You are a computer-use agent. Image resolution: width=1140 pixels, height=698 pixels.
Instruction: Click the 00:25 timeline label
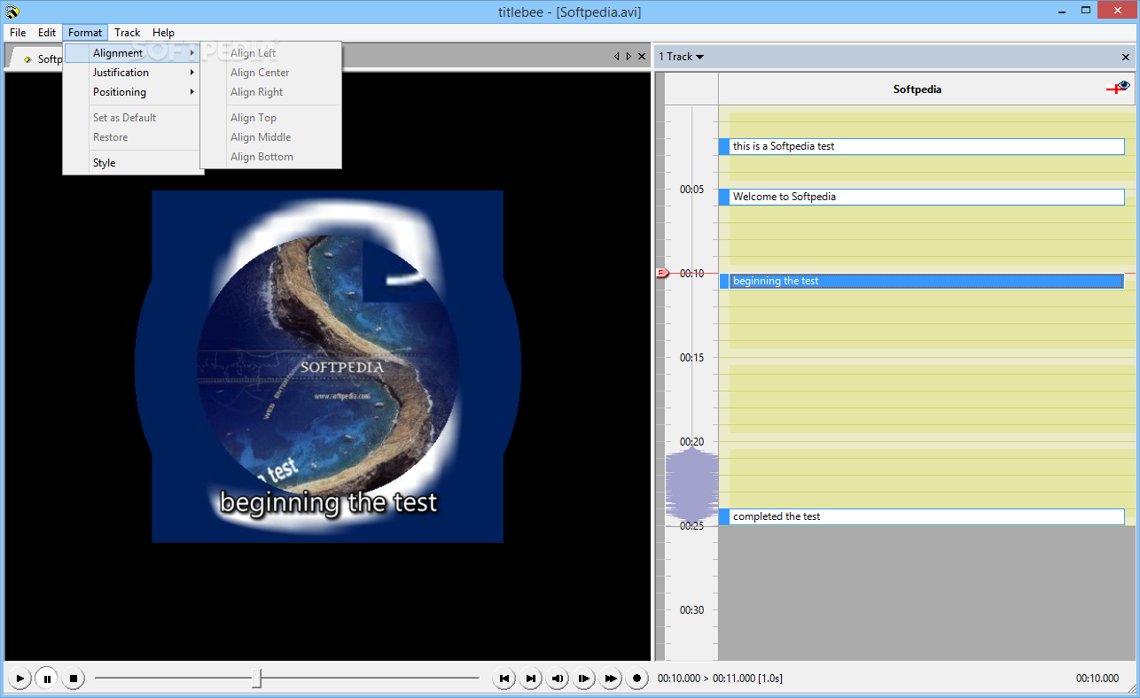pyautogui.click(x=691, y=526)
